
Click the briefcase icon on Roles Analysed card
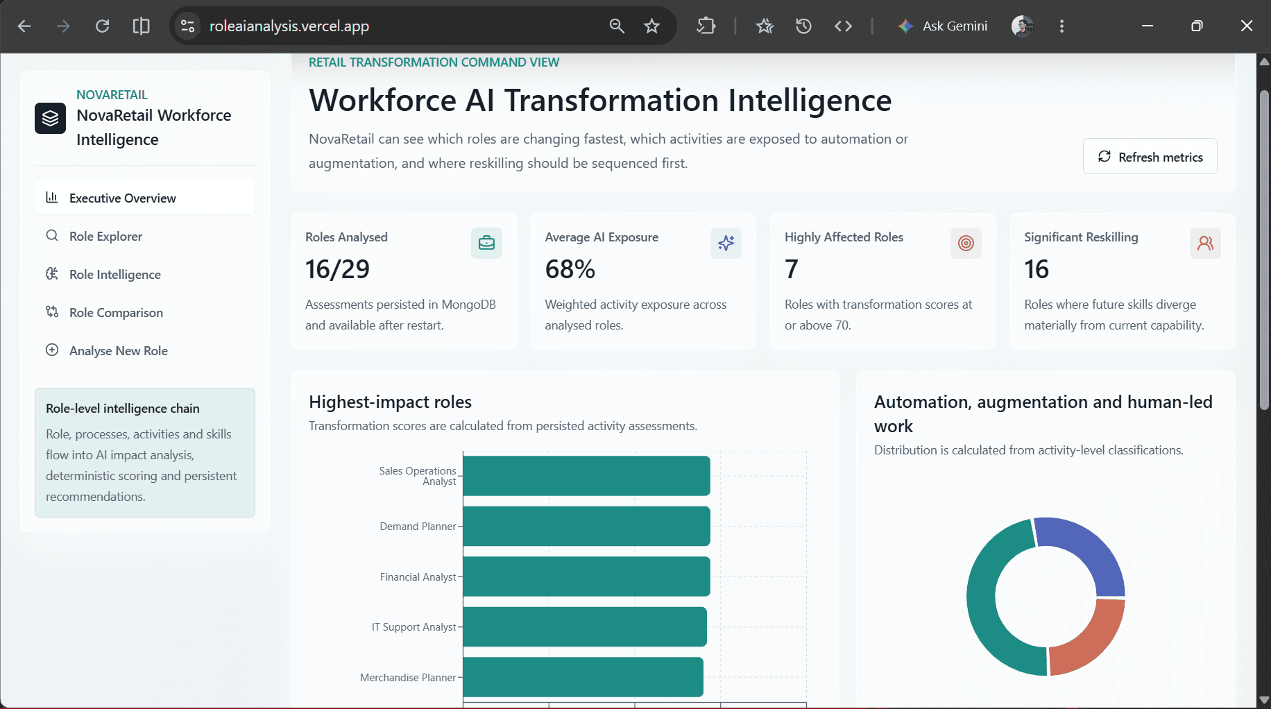486,244
